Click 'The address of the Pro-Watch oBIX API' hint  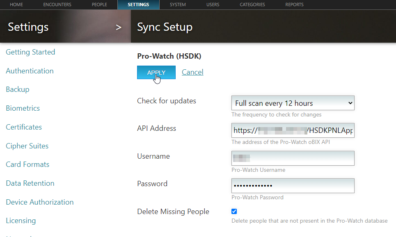tap(281, 142)
